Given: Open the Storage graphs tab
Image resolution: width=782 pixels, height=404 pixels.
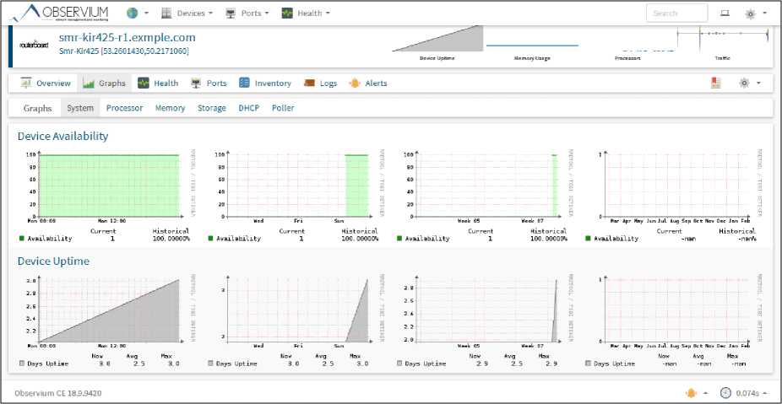Looking at the screenshot, I should [211, 108].
